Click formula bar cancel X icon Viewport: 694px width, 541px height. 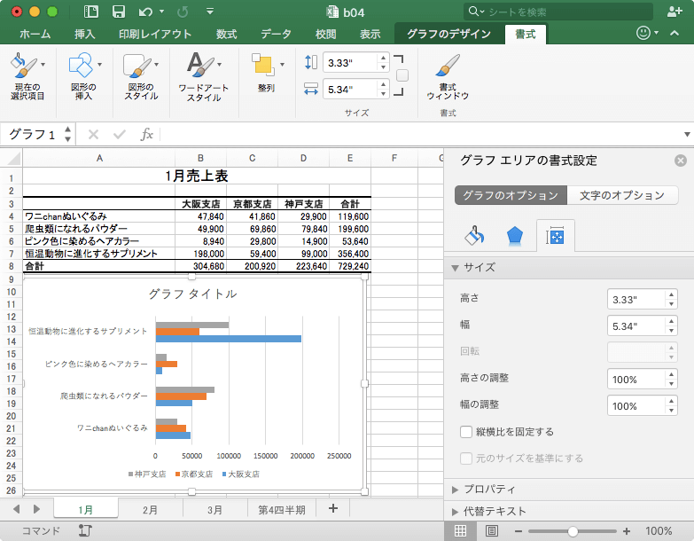[93, 134]
